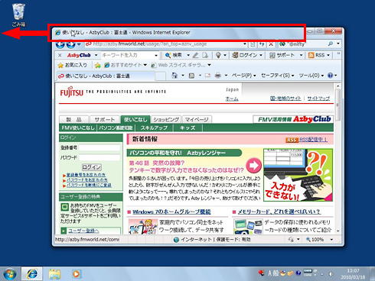Viewport: 375px width, 281px height.
Task: Run search with the magnifier icon
Action: 331,44
